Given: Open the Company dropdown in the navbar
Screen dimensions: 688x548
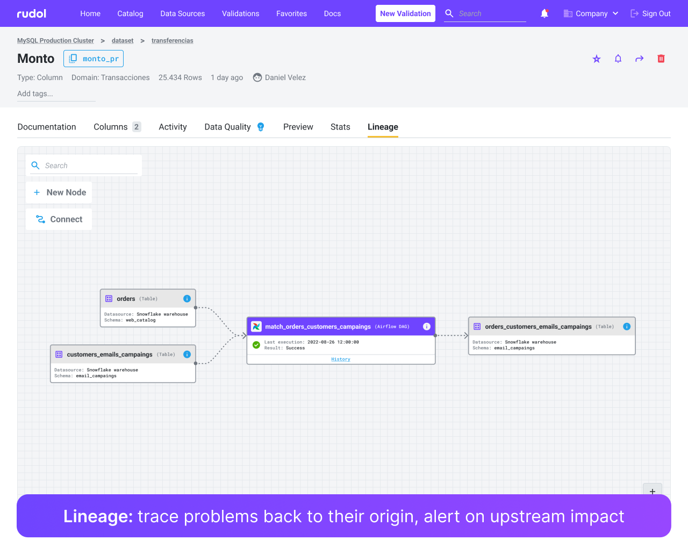Looking at the screenshot, I should pos(591,13).
